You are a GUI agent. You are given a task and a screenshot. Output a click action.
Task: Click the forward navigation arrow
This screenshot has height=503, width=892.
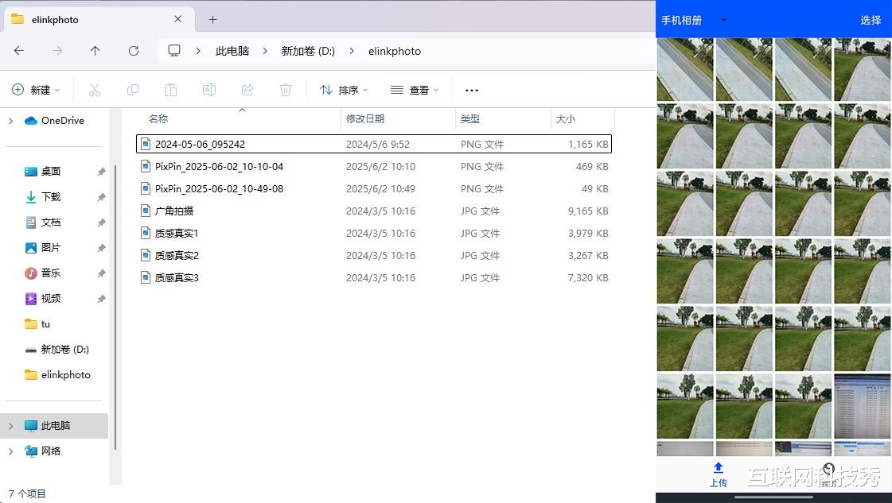tap(57, 51)
